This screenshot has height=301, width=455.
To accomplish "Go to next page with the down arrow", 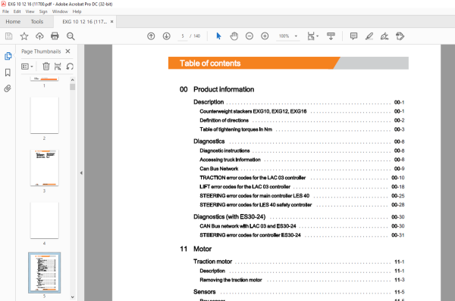I will tap(166, 36).
